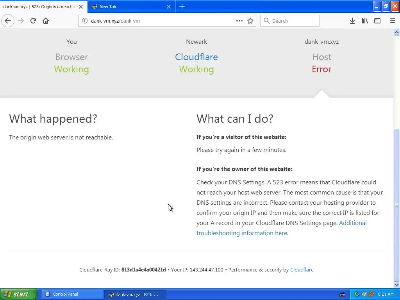Click the Newark location label

196,41
